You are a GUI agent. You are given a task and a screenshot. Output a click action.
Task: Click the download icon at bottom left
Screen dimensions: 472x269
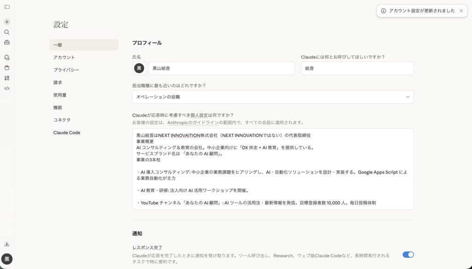[7, 244]
